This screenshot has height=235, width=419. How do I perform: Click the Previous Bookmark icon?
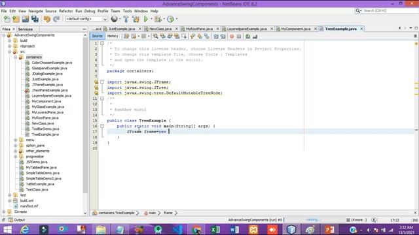[x=192, y=37]
